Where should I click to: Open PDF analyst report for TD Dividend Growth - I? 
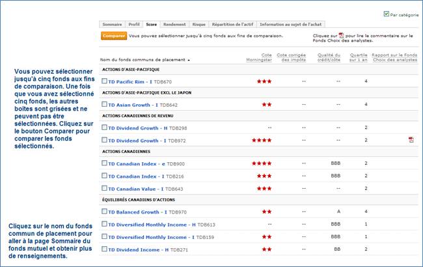411,140
